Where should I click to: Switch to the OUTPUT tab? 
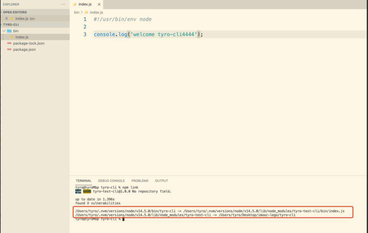(162, 181)
